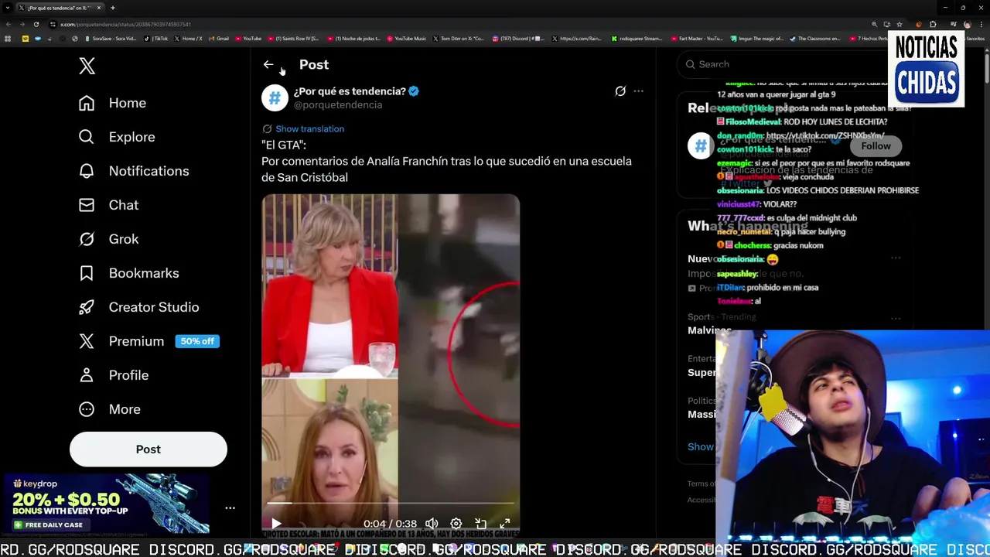The width and height of the screenshot is (990, 557).
Task: Open SoraSave bookmark
Action: pyautogui.click(x=111, y=38)
